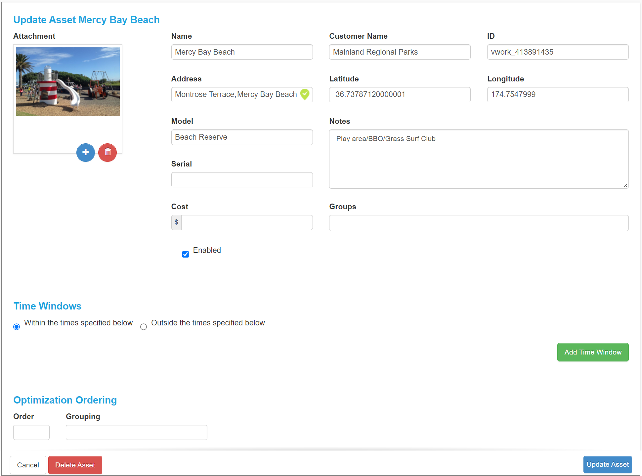The image size is (642, 476).
Task: Focus the Name field with Mercy Bay Beach
Action: tap(242, 52)
